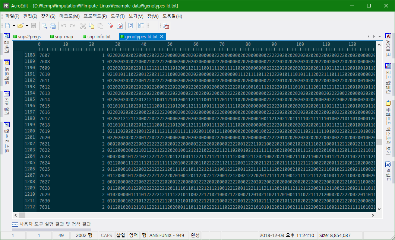Click the 2002 행 line count status

(84, 236)
